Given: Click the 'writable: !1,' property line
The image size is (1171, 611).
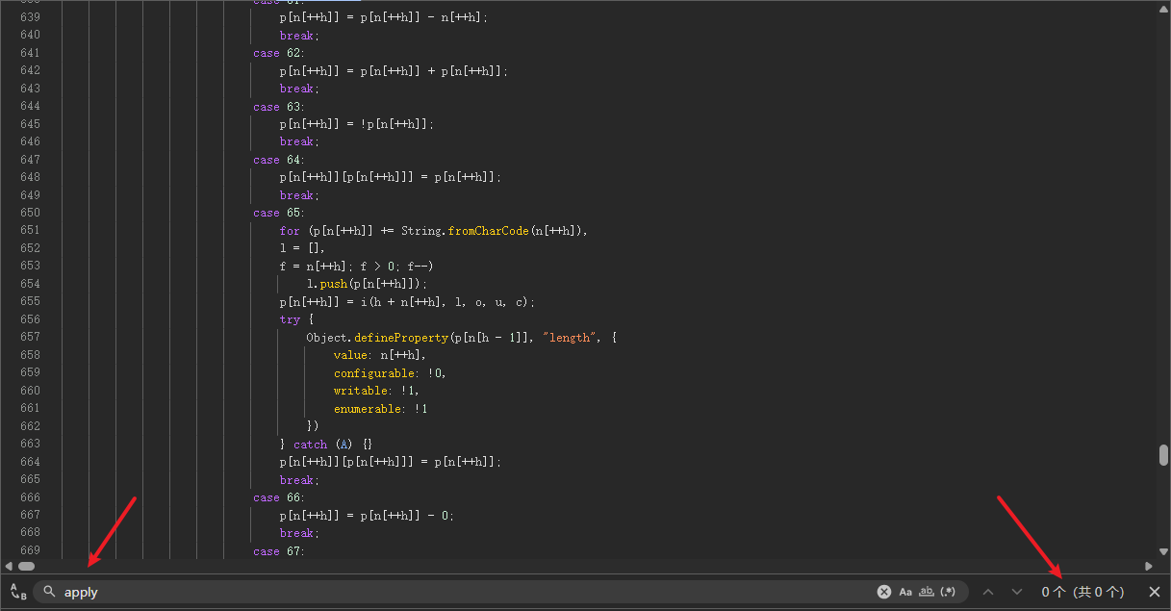Looking at the screenshot, I should click(x=377, y=391).
